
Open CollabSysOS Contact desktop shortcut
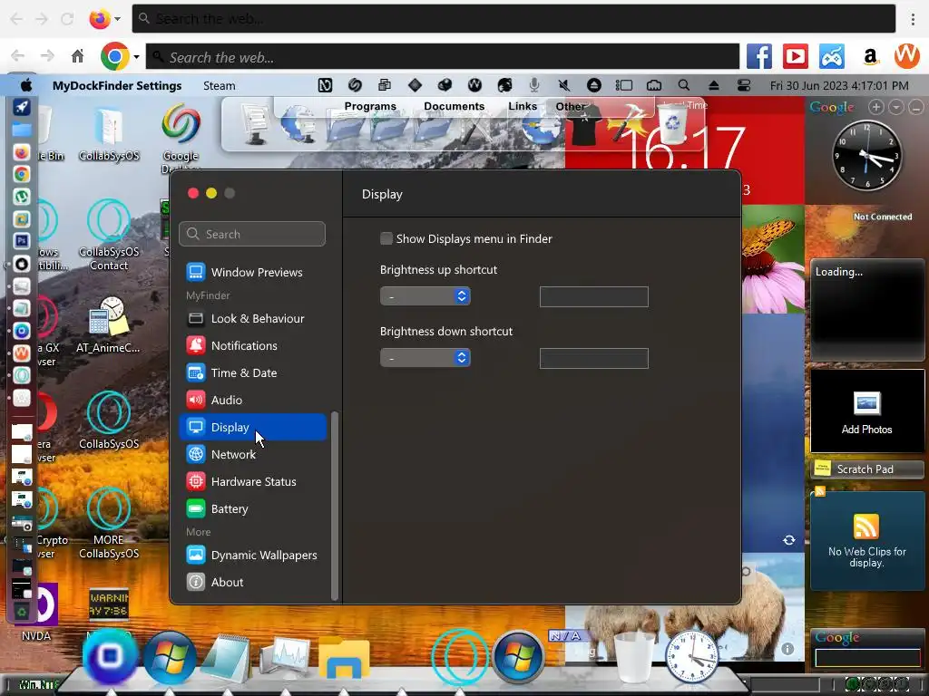point(109,236)
